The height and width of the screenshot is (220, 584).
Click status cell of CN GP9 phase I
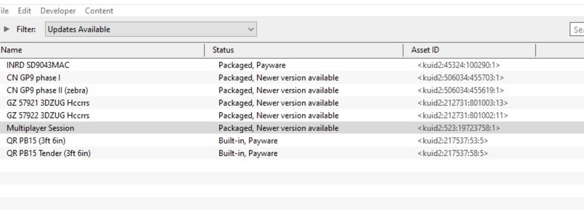[x=278, y=78]
